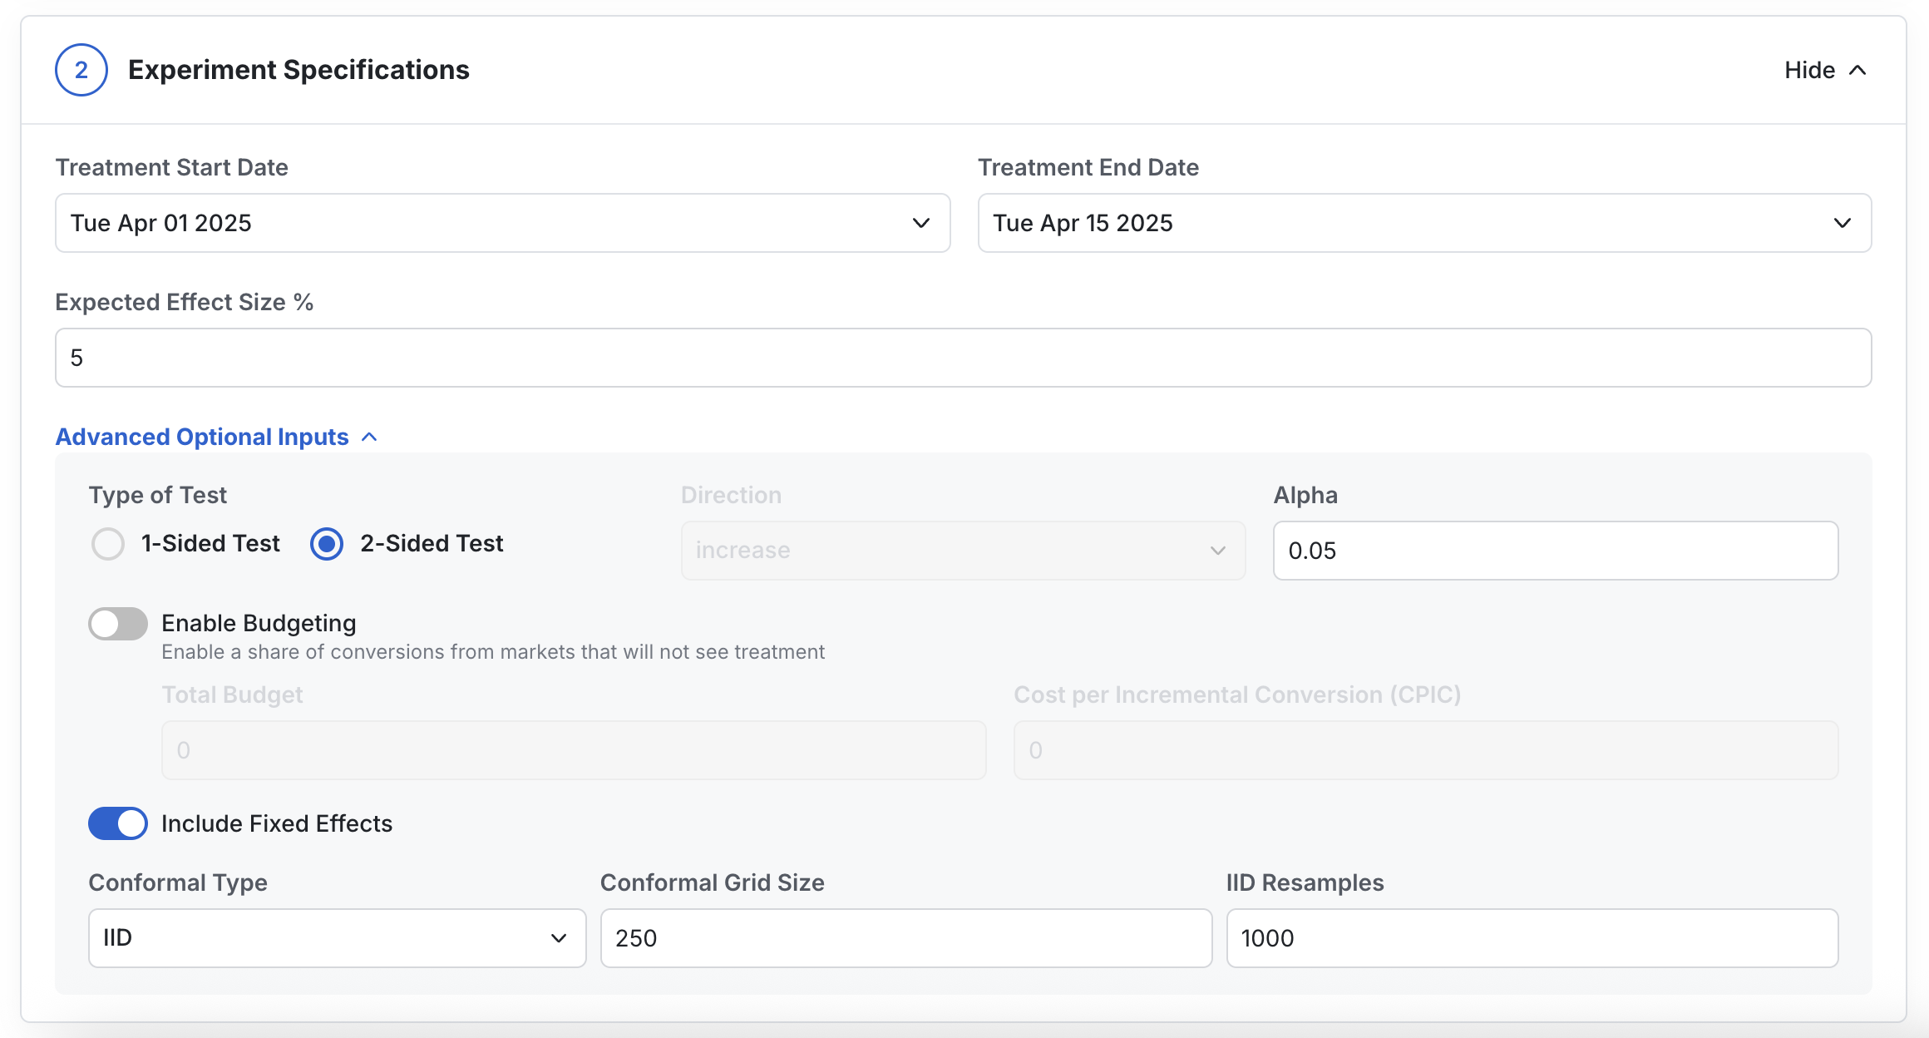The width and height of the screenshot is (1929, 1038).
Task: Hide the Experiment Specifications panel
Action: click(1824, 70)
